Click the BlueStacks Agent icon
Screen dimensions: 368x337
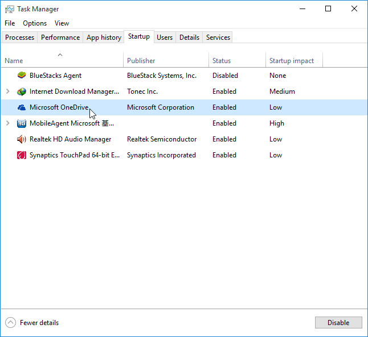coord(22,76)
